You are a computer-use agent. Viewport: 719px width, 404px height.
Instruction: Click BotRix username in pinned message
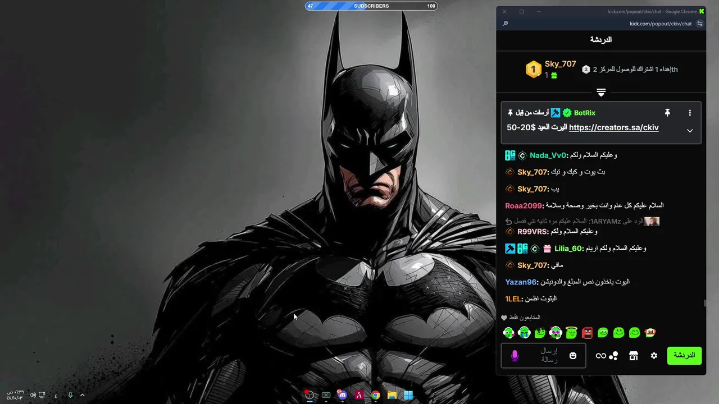point(585,113)
